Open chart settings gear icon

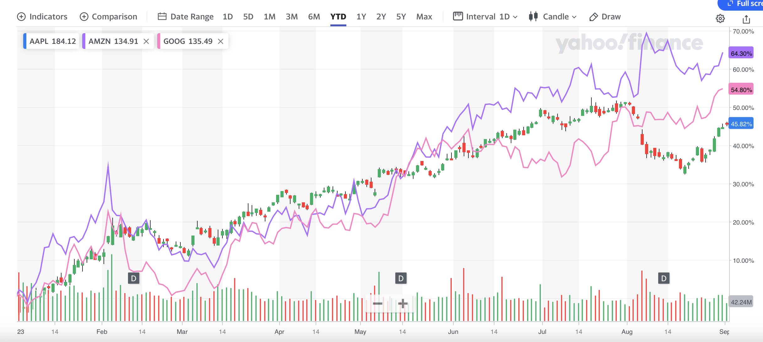click(720, 19)
